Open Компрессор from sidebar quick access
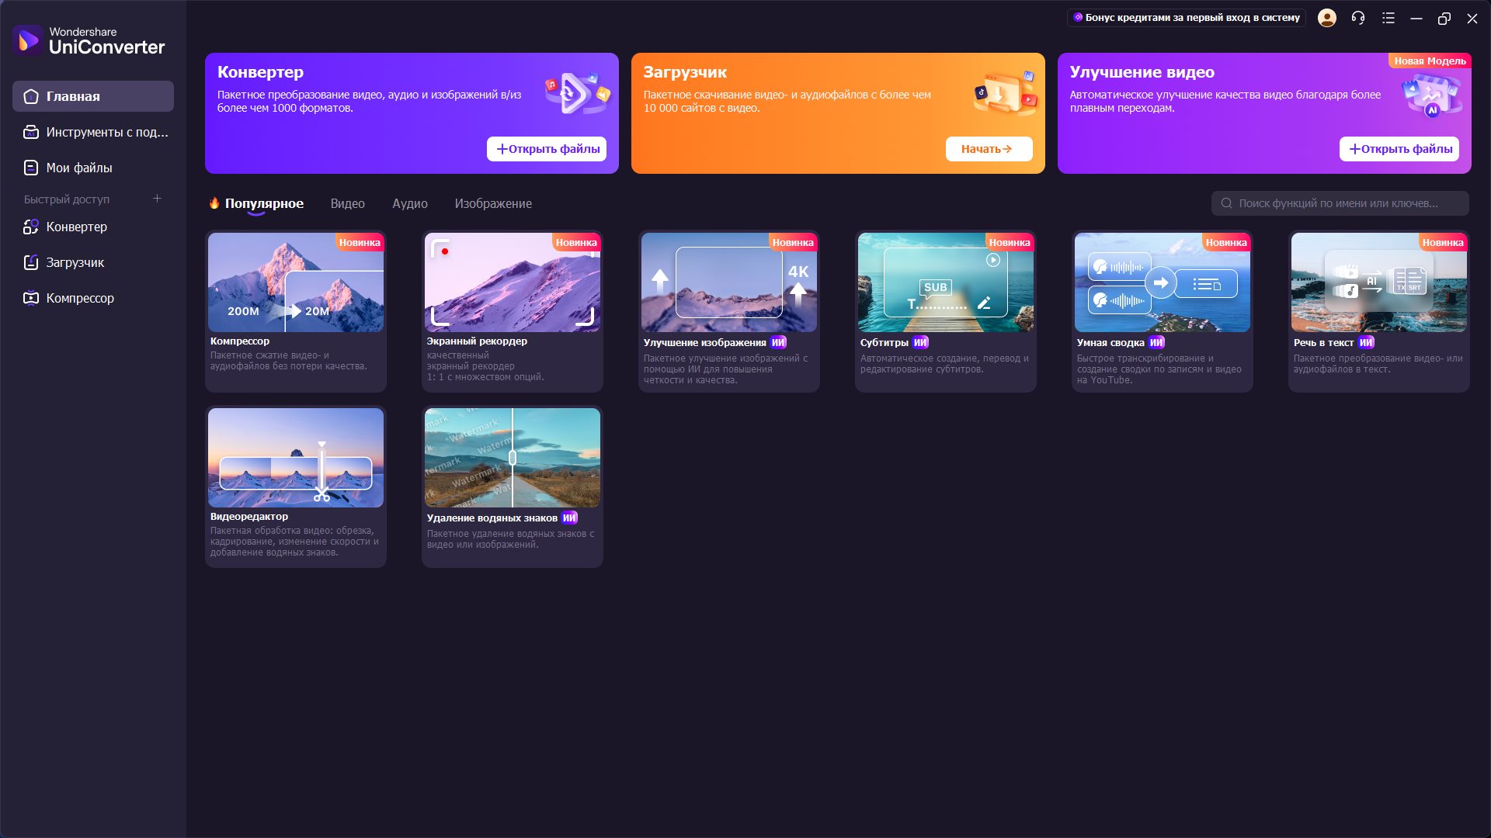The height and width of the screenshot is (838, 1491). tap(79, 298)
